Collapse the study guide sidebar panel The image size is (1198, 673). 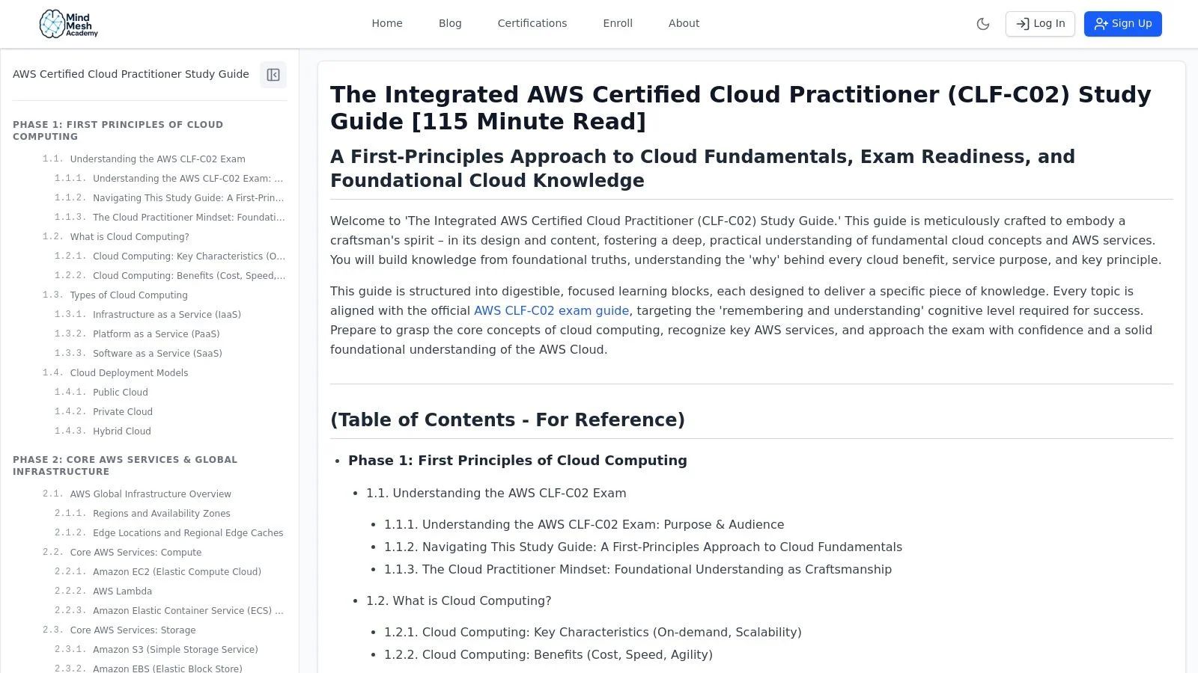273,75
